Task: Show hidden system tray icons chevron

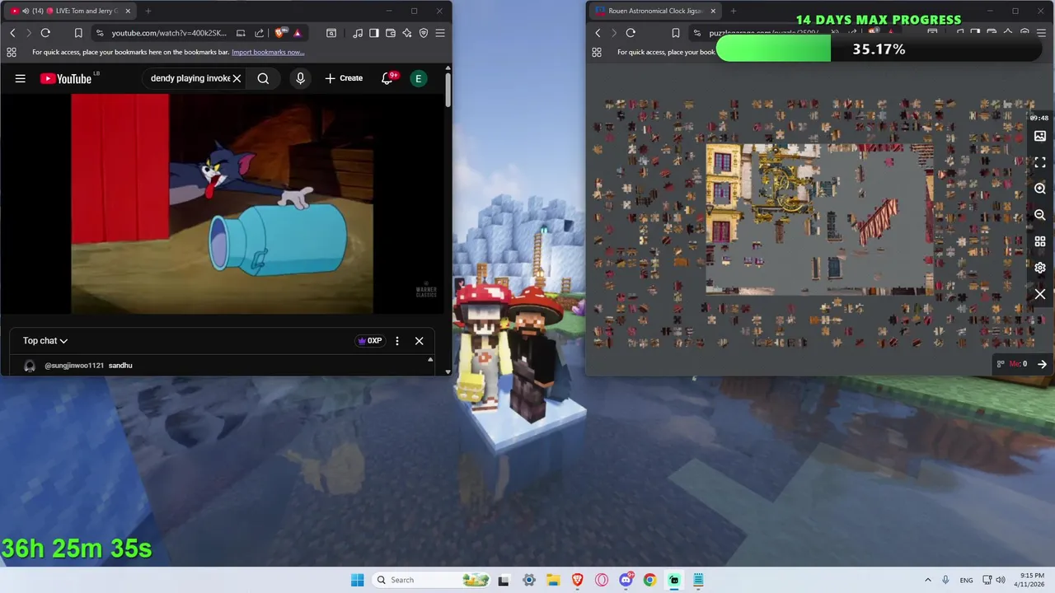Action: 927,580
